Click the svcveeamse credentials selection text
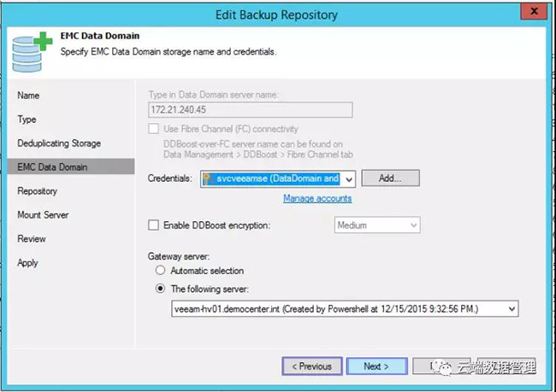 click(x=277, y=178)
